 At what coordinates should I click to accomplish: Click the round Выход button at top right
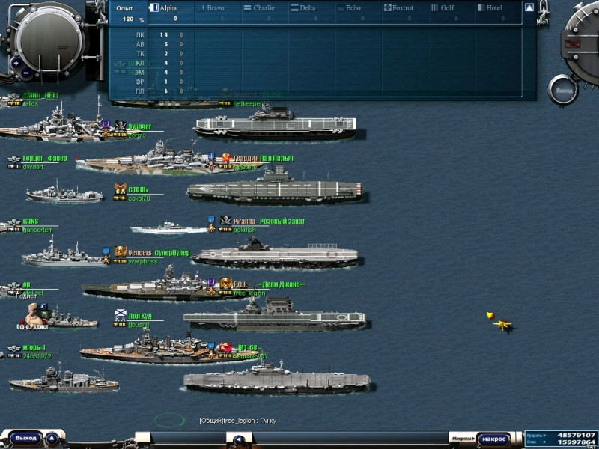(x=563, y=91)
